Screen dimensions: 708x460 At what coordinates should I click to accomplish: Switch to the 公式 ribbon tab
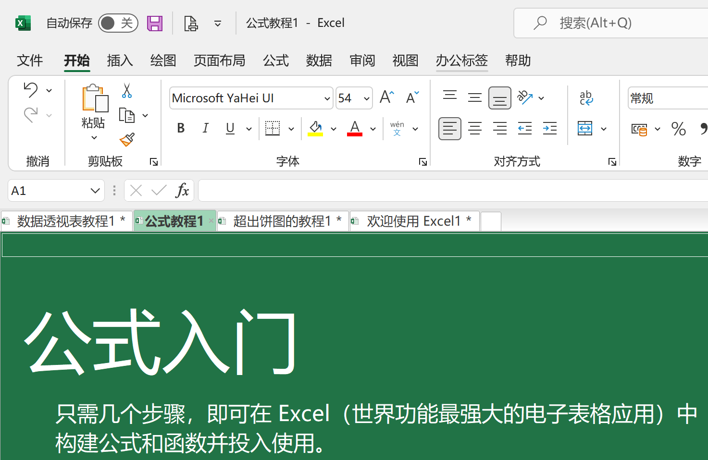click(276, 61)
